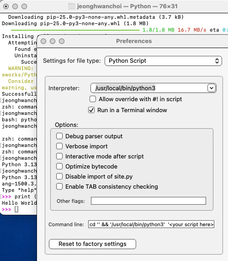Enable Allow override with #! in script
This screenshot has width=228, height=261.
tap(93, 99)
